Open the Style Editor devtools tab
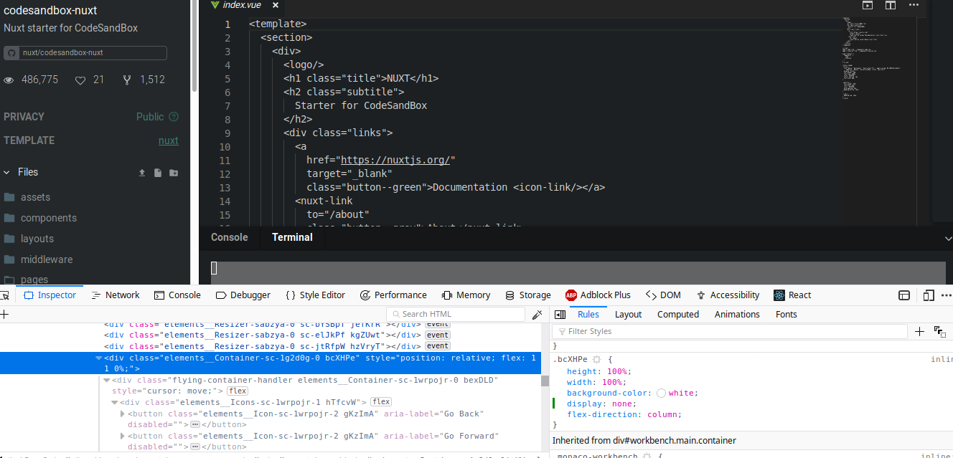 (315, 295)
